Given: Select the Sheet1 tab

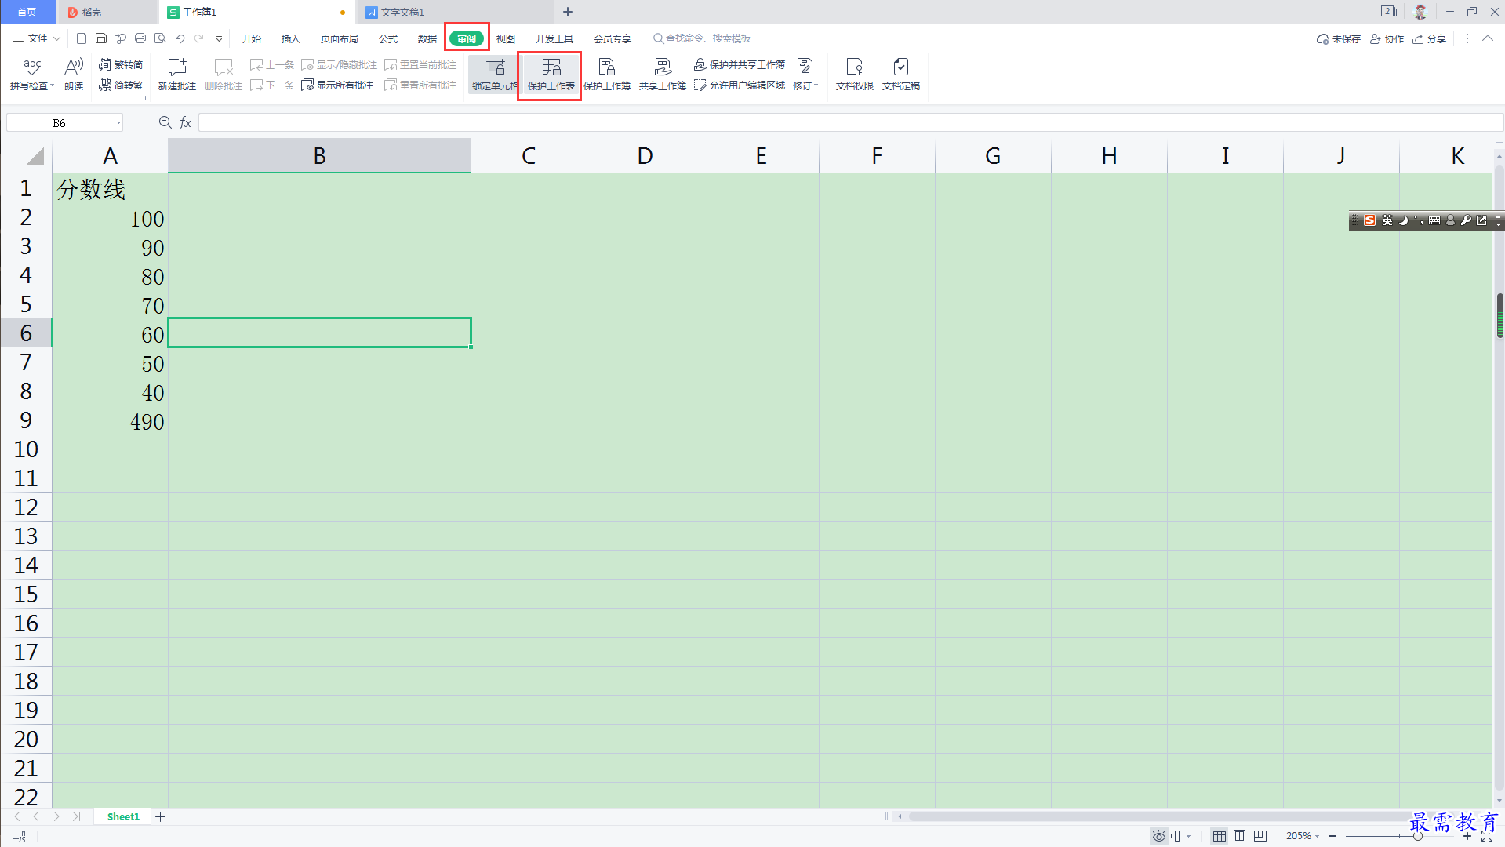Looking at the screenshot, I should [123, 816].
